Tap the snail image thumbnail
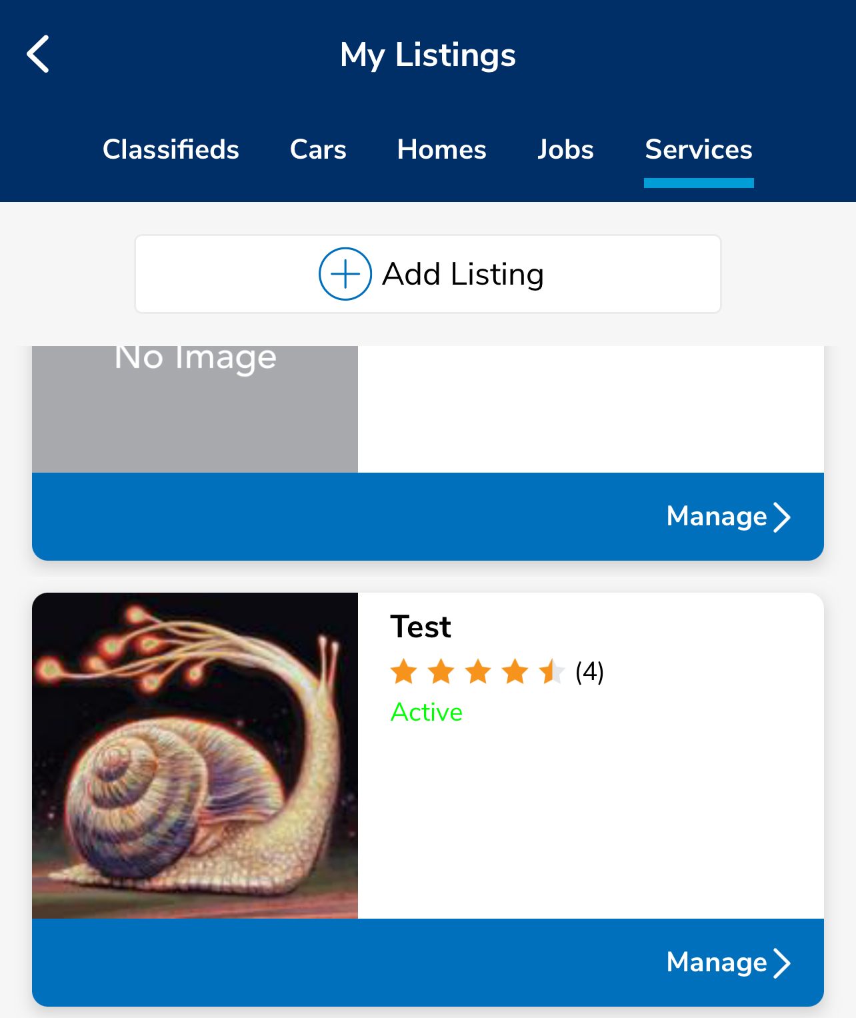The width and height of the screenshot is (856, 1018). tap(196, 755)
